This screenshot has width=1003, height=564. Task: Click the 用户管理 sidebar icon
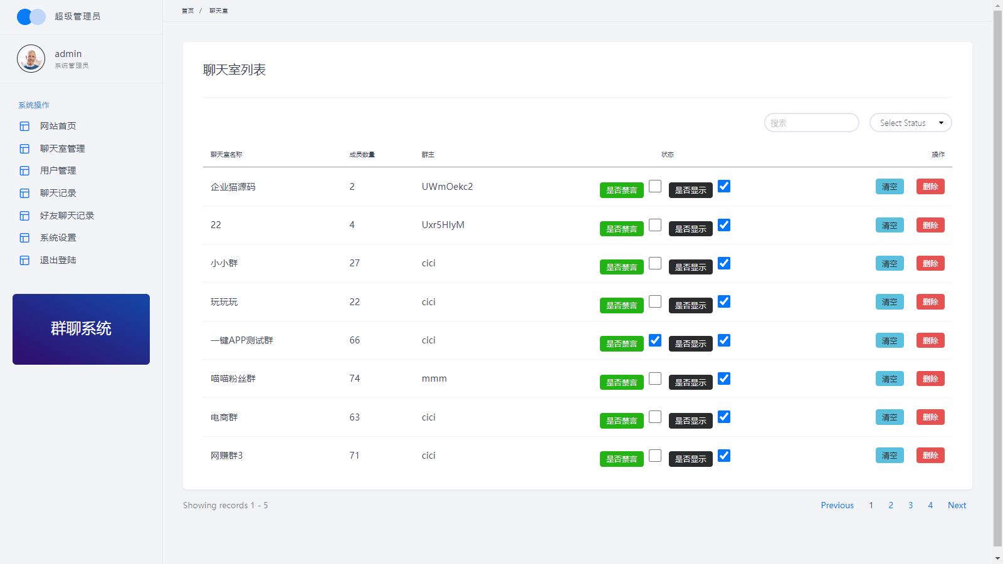[x=24, y=170]
